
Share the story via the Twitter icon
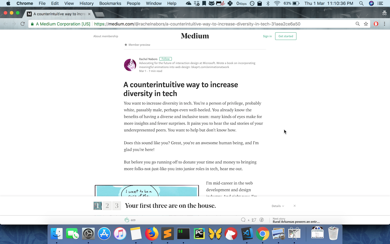click(x=254, y=220)
